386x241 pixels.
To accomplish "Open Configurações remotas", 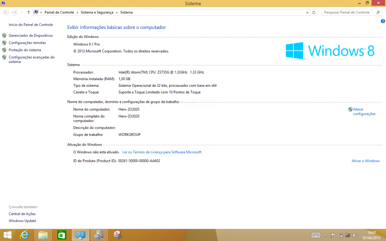I will (27, 43).
